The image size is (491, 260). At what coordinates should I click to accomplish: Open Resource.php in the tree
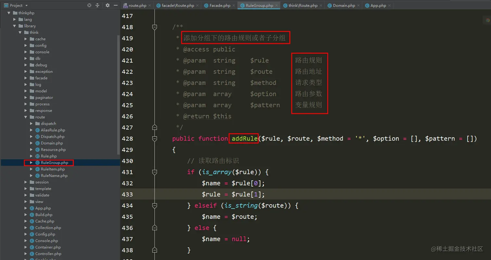53,150
